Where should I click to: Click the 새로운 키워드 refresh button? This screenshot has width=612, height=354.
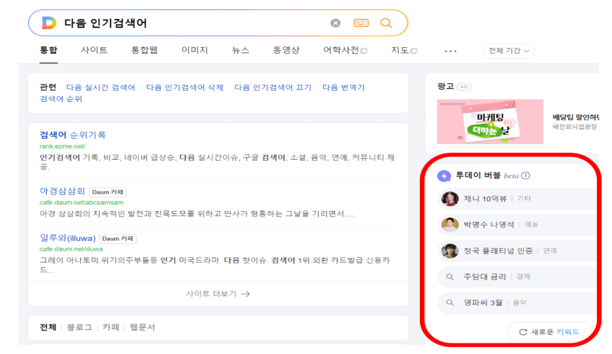coord(549,332)
